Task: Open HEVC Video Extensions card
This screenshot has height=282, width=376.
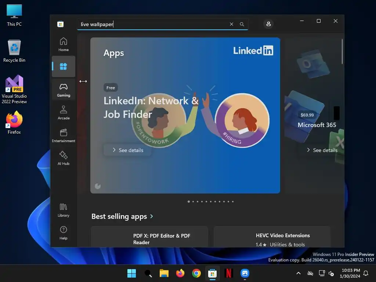Action: (272, 236)
